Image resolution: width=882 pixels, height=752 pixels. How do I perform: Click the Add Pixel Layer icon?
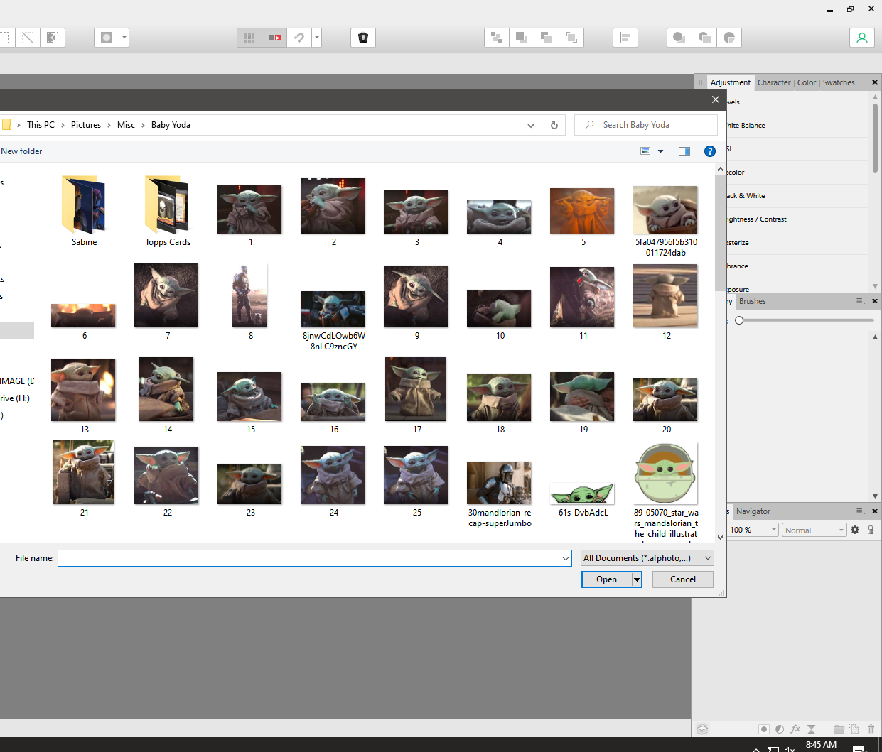pyautogui.click(x=854, y=729)
